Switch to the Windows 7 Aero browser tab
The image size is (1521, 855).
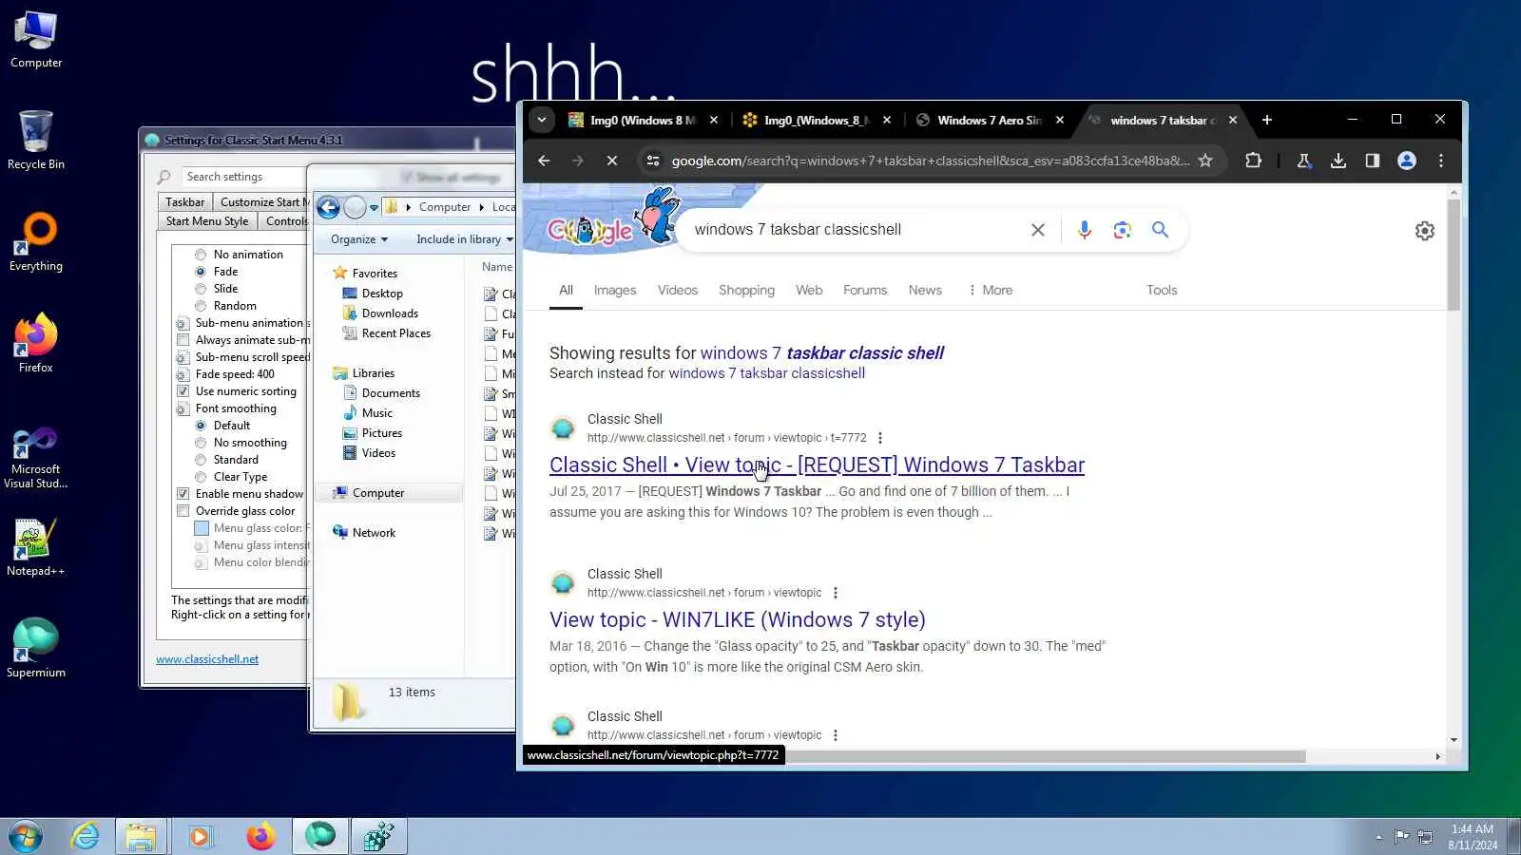[989, 121]
